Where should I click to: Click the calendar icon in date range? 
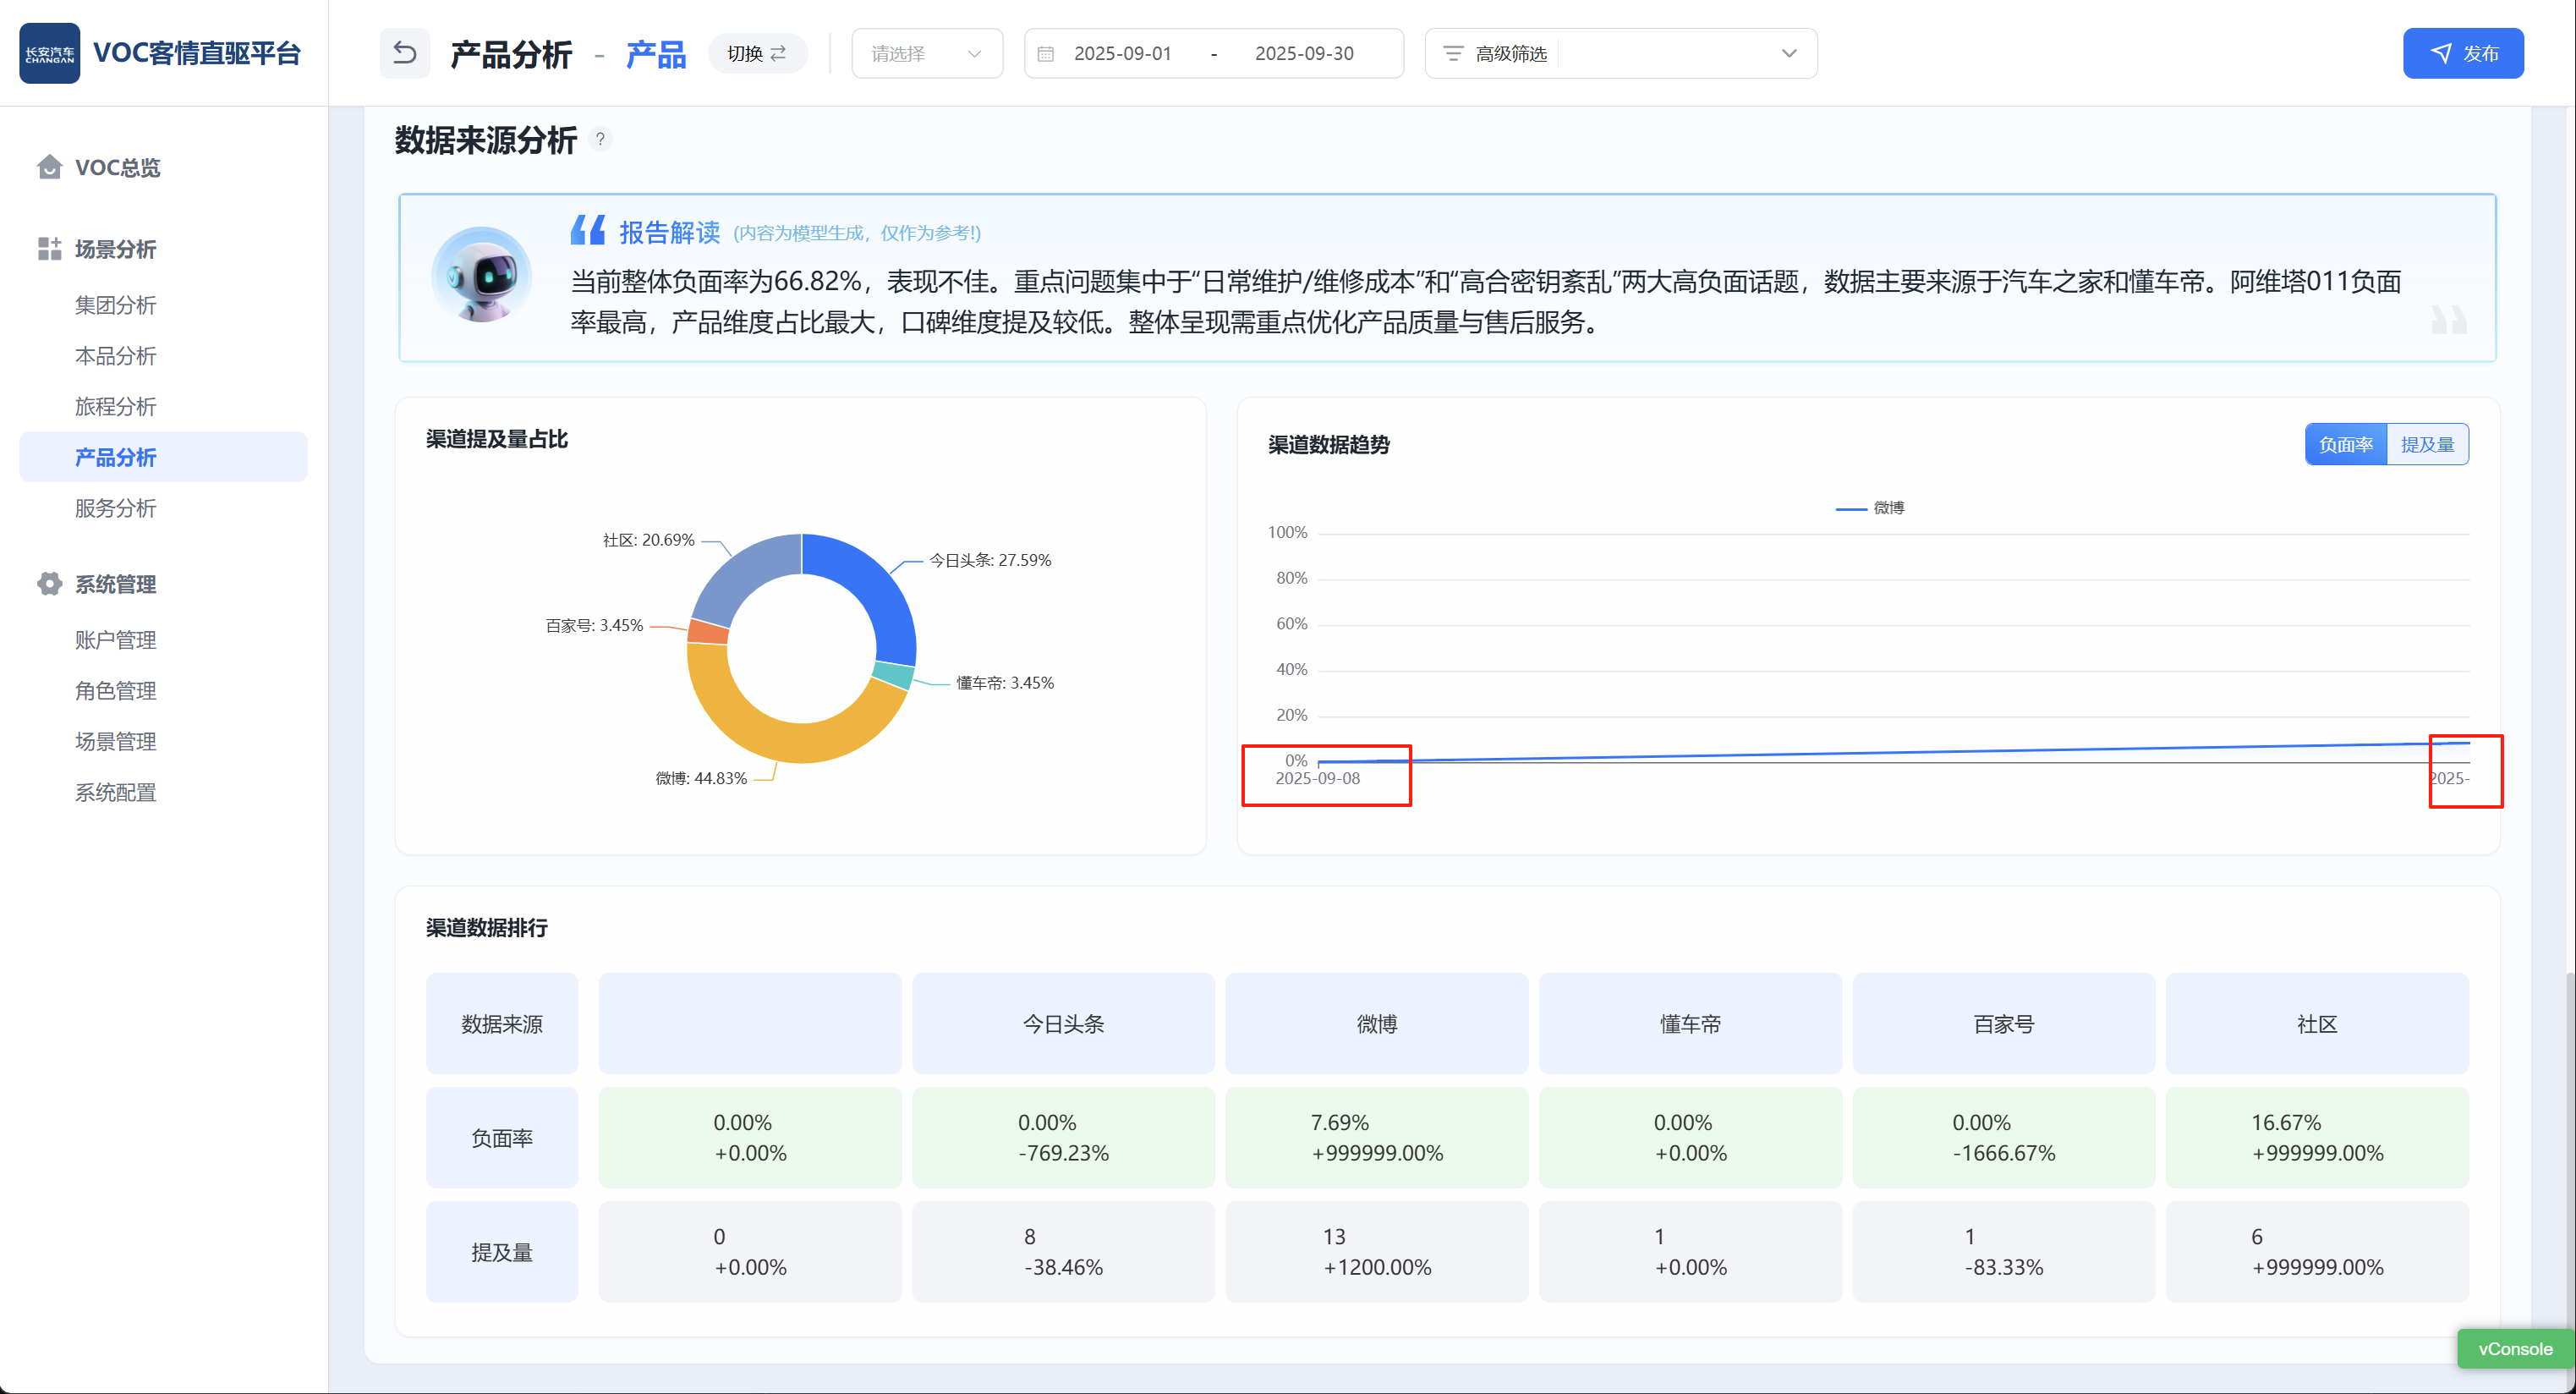click(x=1046, y=54)
